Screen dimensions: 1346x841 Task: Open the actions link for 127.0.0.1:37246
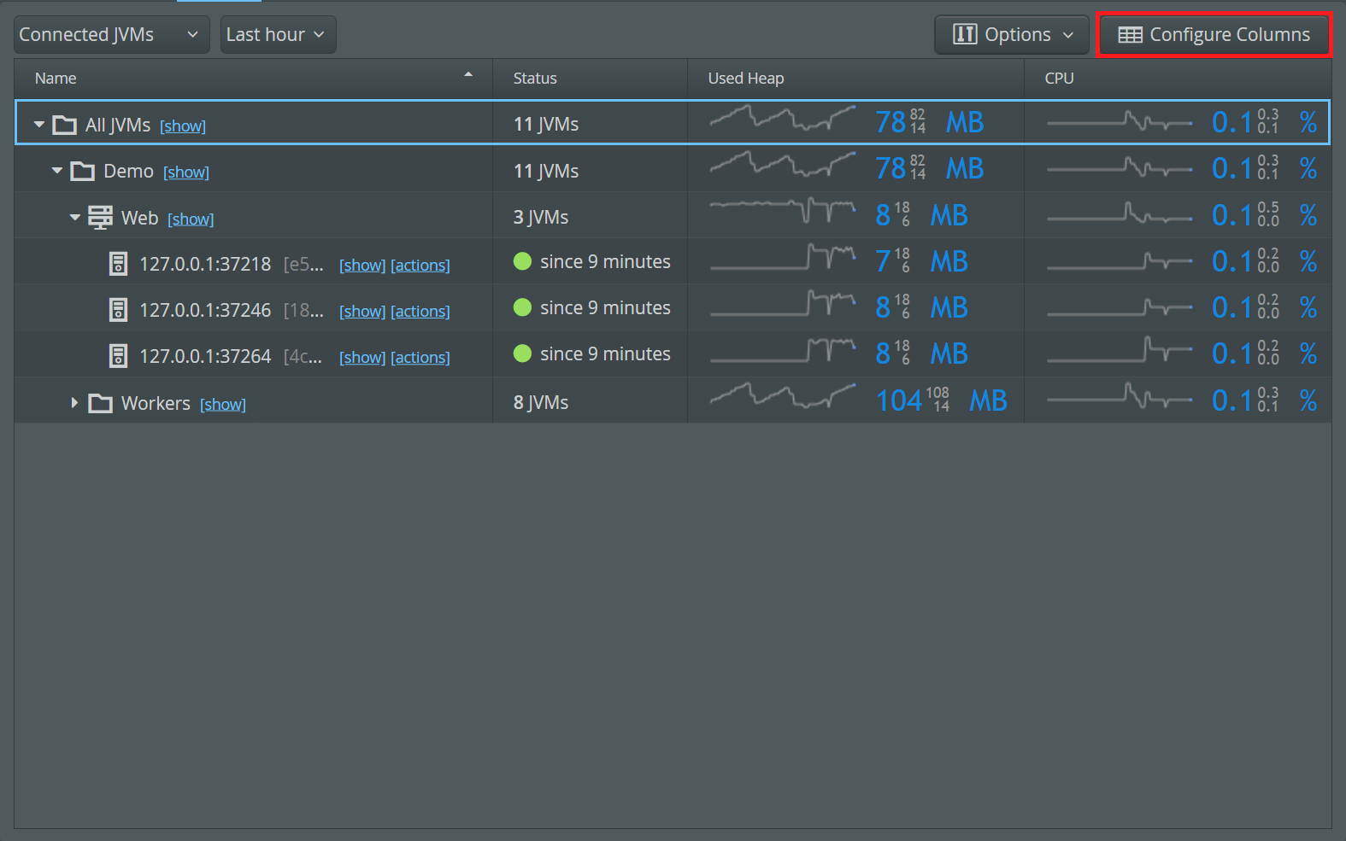coord(420,312)
